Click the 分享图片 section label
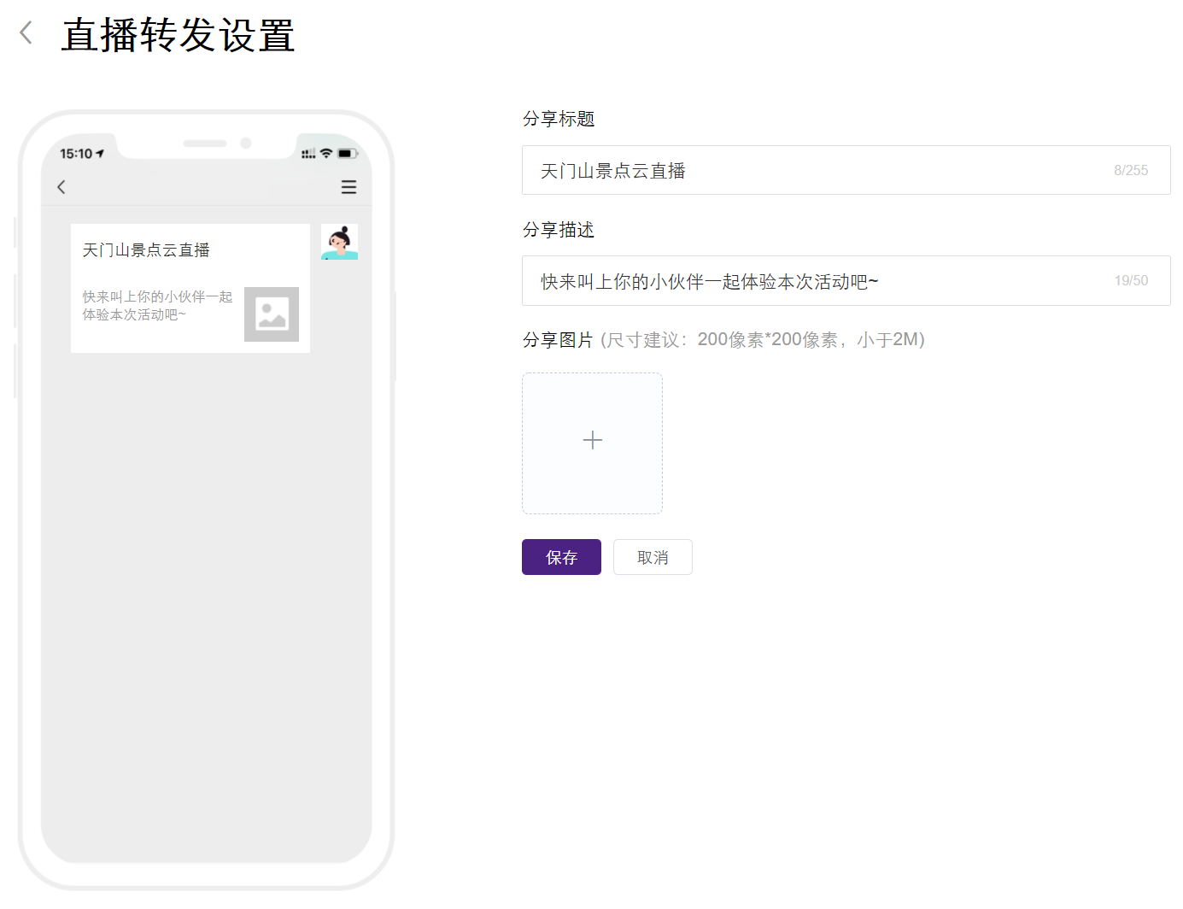 tap(559, 339)
